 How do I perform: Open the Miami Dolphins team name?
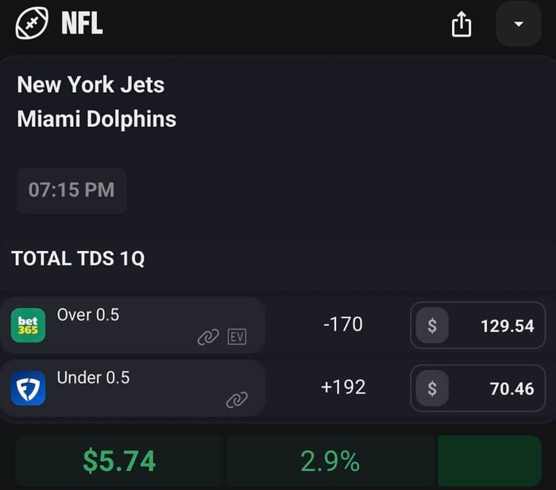click(x=96, y=120)
